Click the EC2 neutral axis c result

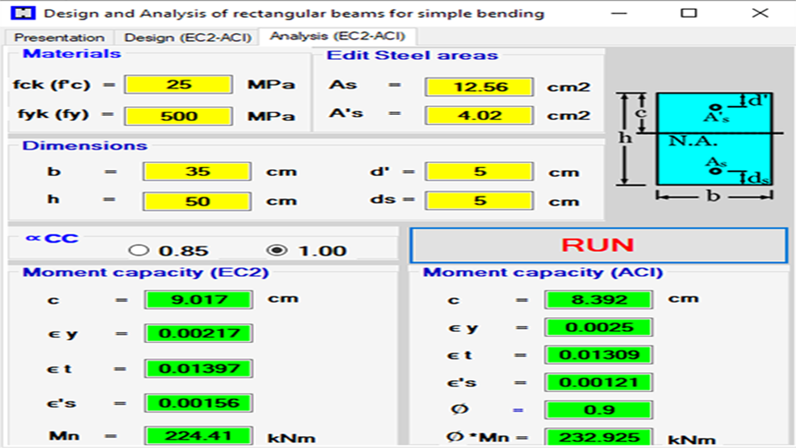197,299
